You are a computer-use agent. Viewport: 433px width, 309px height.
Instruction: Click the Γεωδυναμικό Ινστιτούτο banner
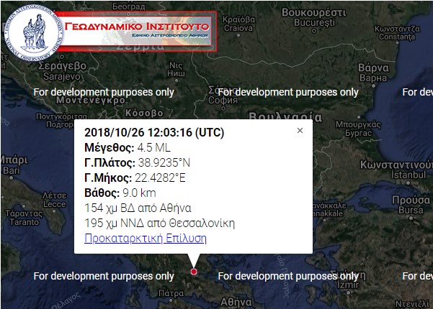coord(137,32)
